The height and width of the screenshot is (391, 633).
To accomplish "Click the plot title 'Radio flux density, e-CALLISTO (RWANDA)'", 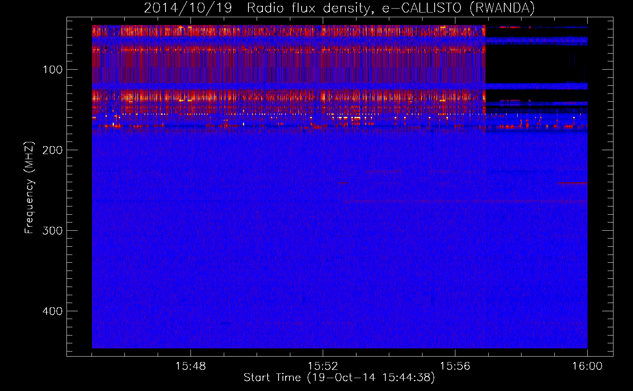I will (x=391, y=8).
